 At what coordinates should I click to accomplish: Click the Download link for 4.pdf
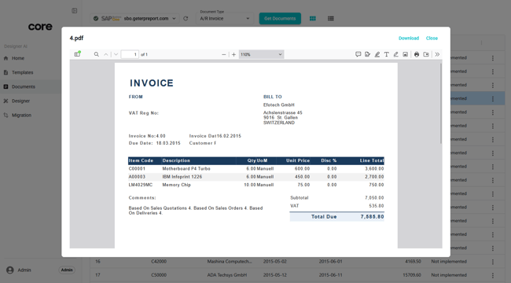coord(409,39)
